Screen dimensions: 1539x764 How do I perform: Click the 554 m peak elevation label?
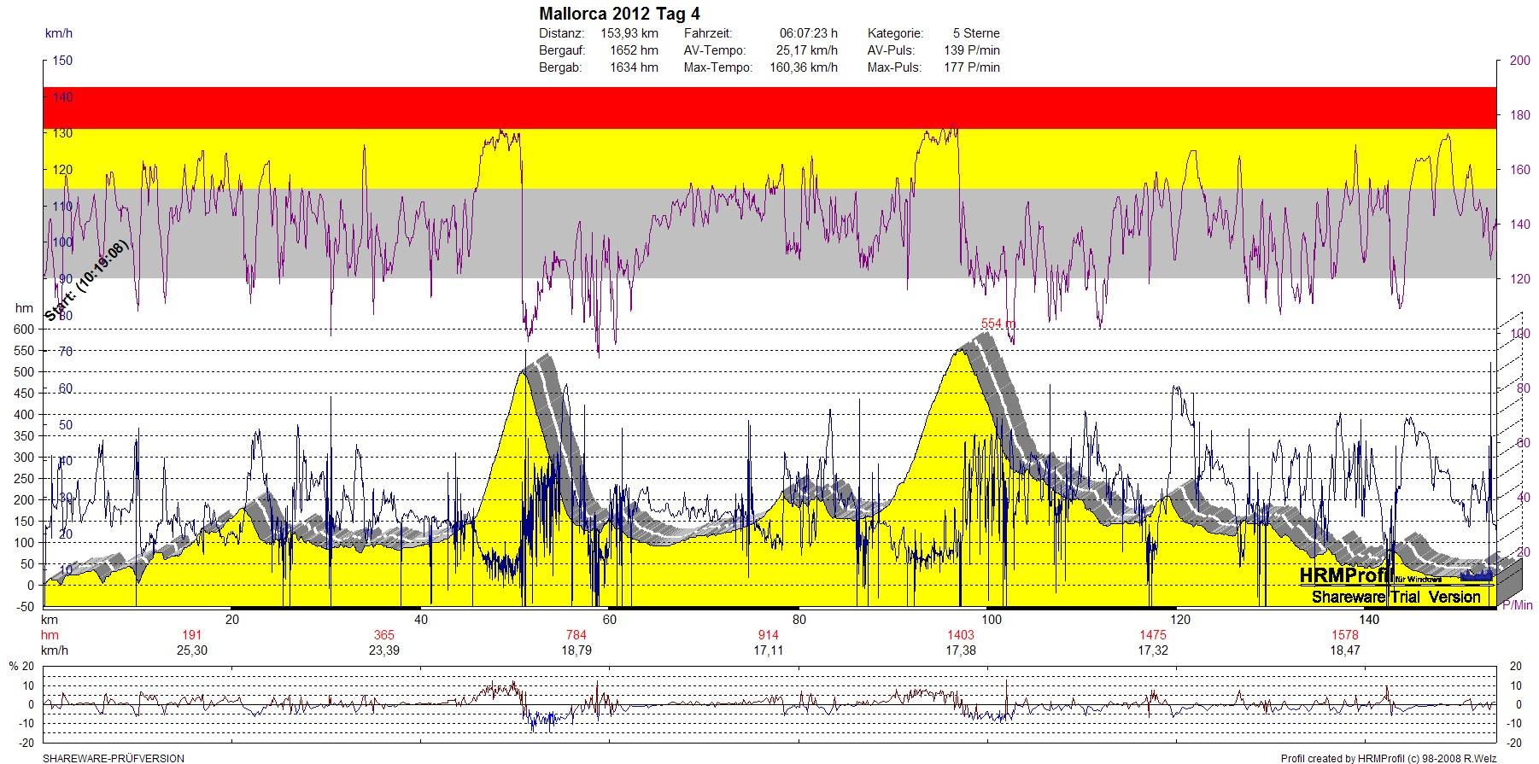(x=998, y=324)
